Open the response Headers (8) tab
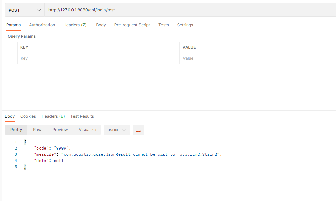This screenshot has width=336, height=201. (53, 116)
